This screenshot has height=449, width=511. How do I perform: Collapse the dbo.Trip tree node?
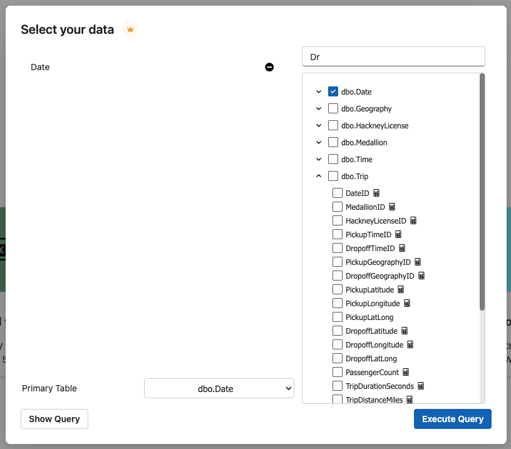(319, 177)
